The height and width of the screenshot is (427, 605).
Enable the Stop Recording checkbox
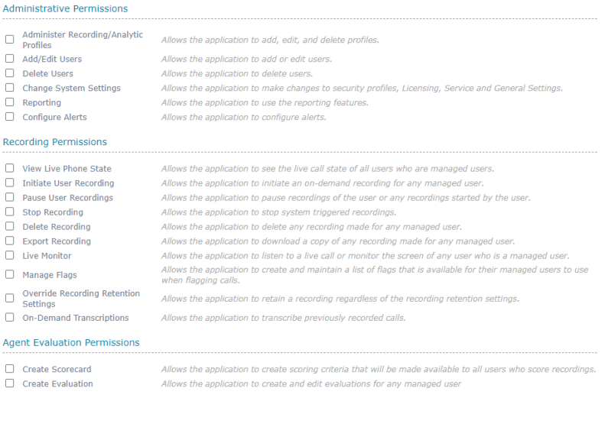9,212
